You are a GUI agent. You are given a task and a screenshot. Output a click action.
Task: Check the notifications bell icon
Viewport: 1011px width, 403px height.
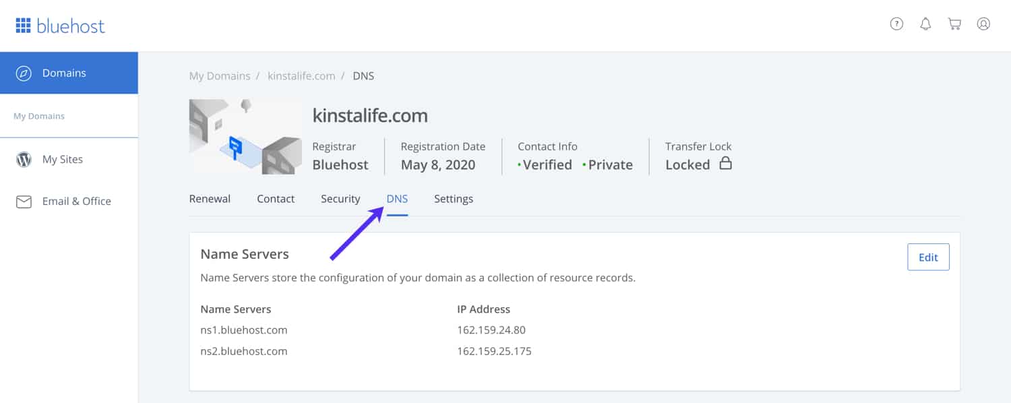coord(925,23)
